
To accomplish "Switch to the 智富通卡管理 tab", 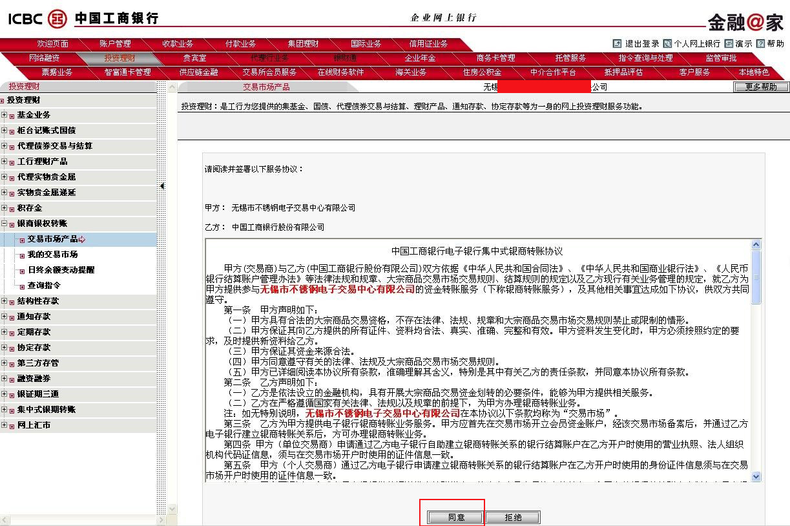I will (x=127, y=72).
